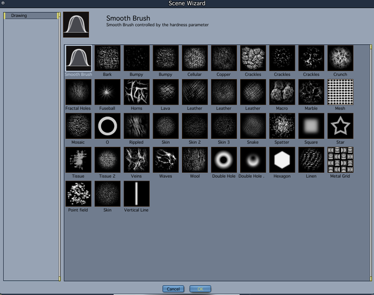The image size is (374, 295).
Task: Choose the Macro brush
Action: click(282, 92)
